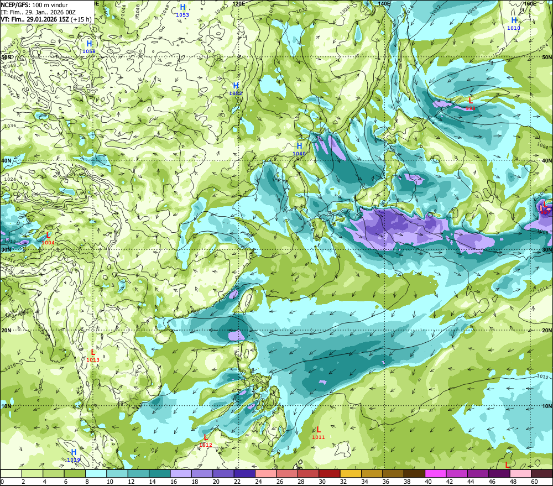The width and height of the screenshot is (553, 486).
Task: Click the 1028 isobar label
Action: click(x=345, y=11)
